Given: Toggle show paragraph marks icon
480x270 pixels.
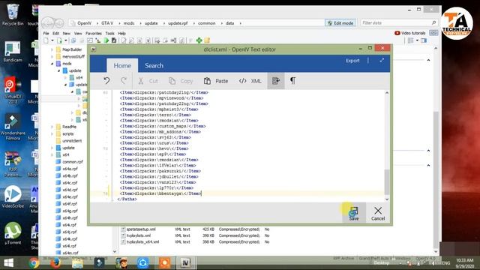Looking at the screenshot, I should coord(292,81).
